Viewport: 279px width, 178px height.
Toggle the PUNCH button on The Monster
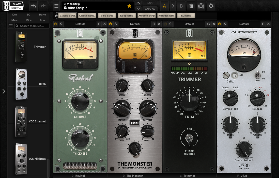135,123
